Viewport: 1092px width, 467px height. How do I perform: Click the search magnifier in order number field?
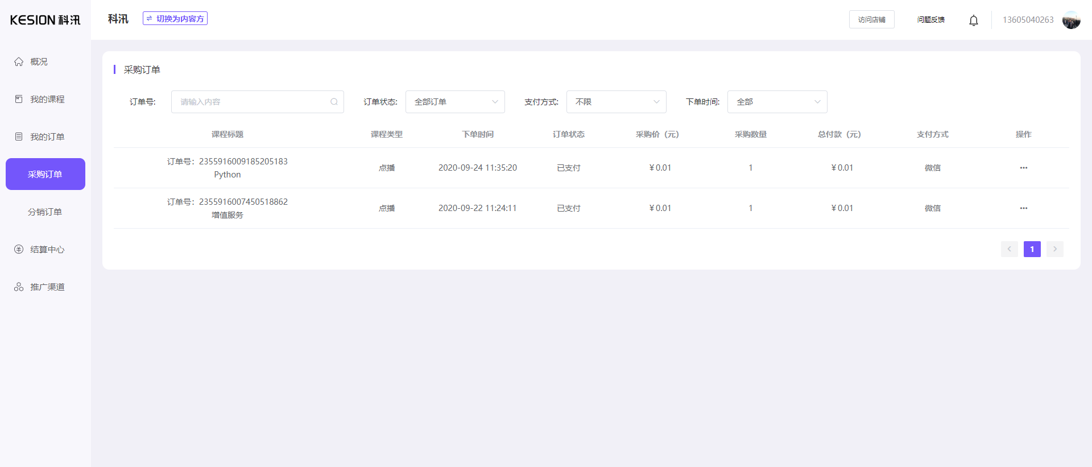(334, 102)
